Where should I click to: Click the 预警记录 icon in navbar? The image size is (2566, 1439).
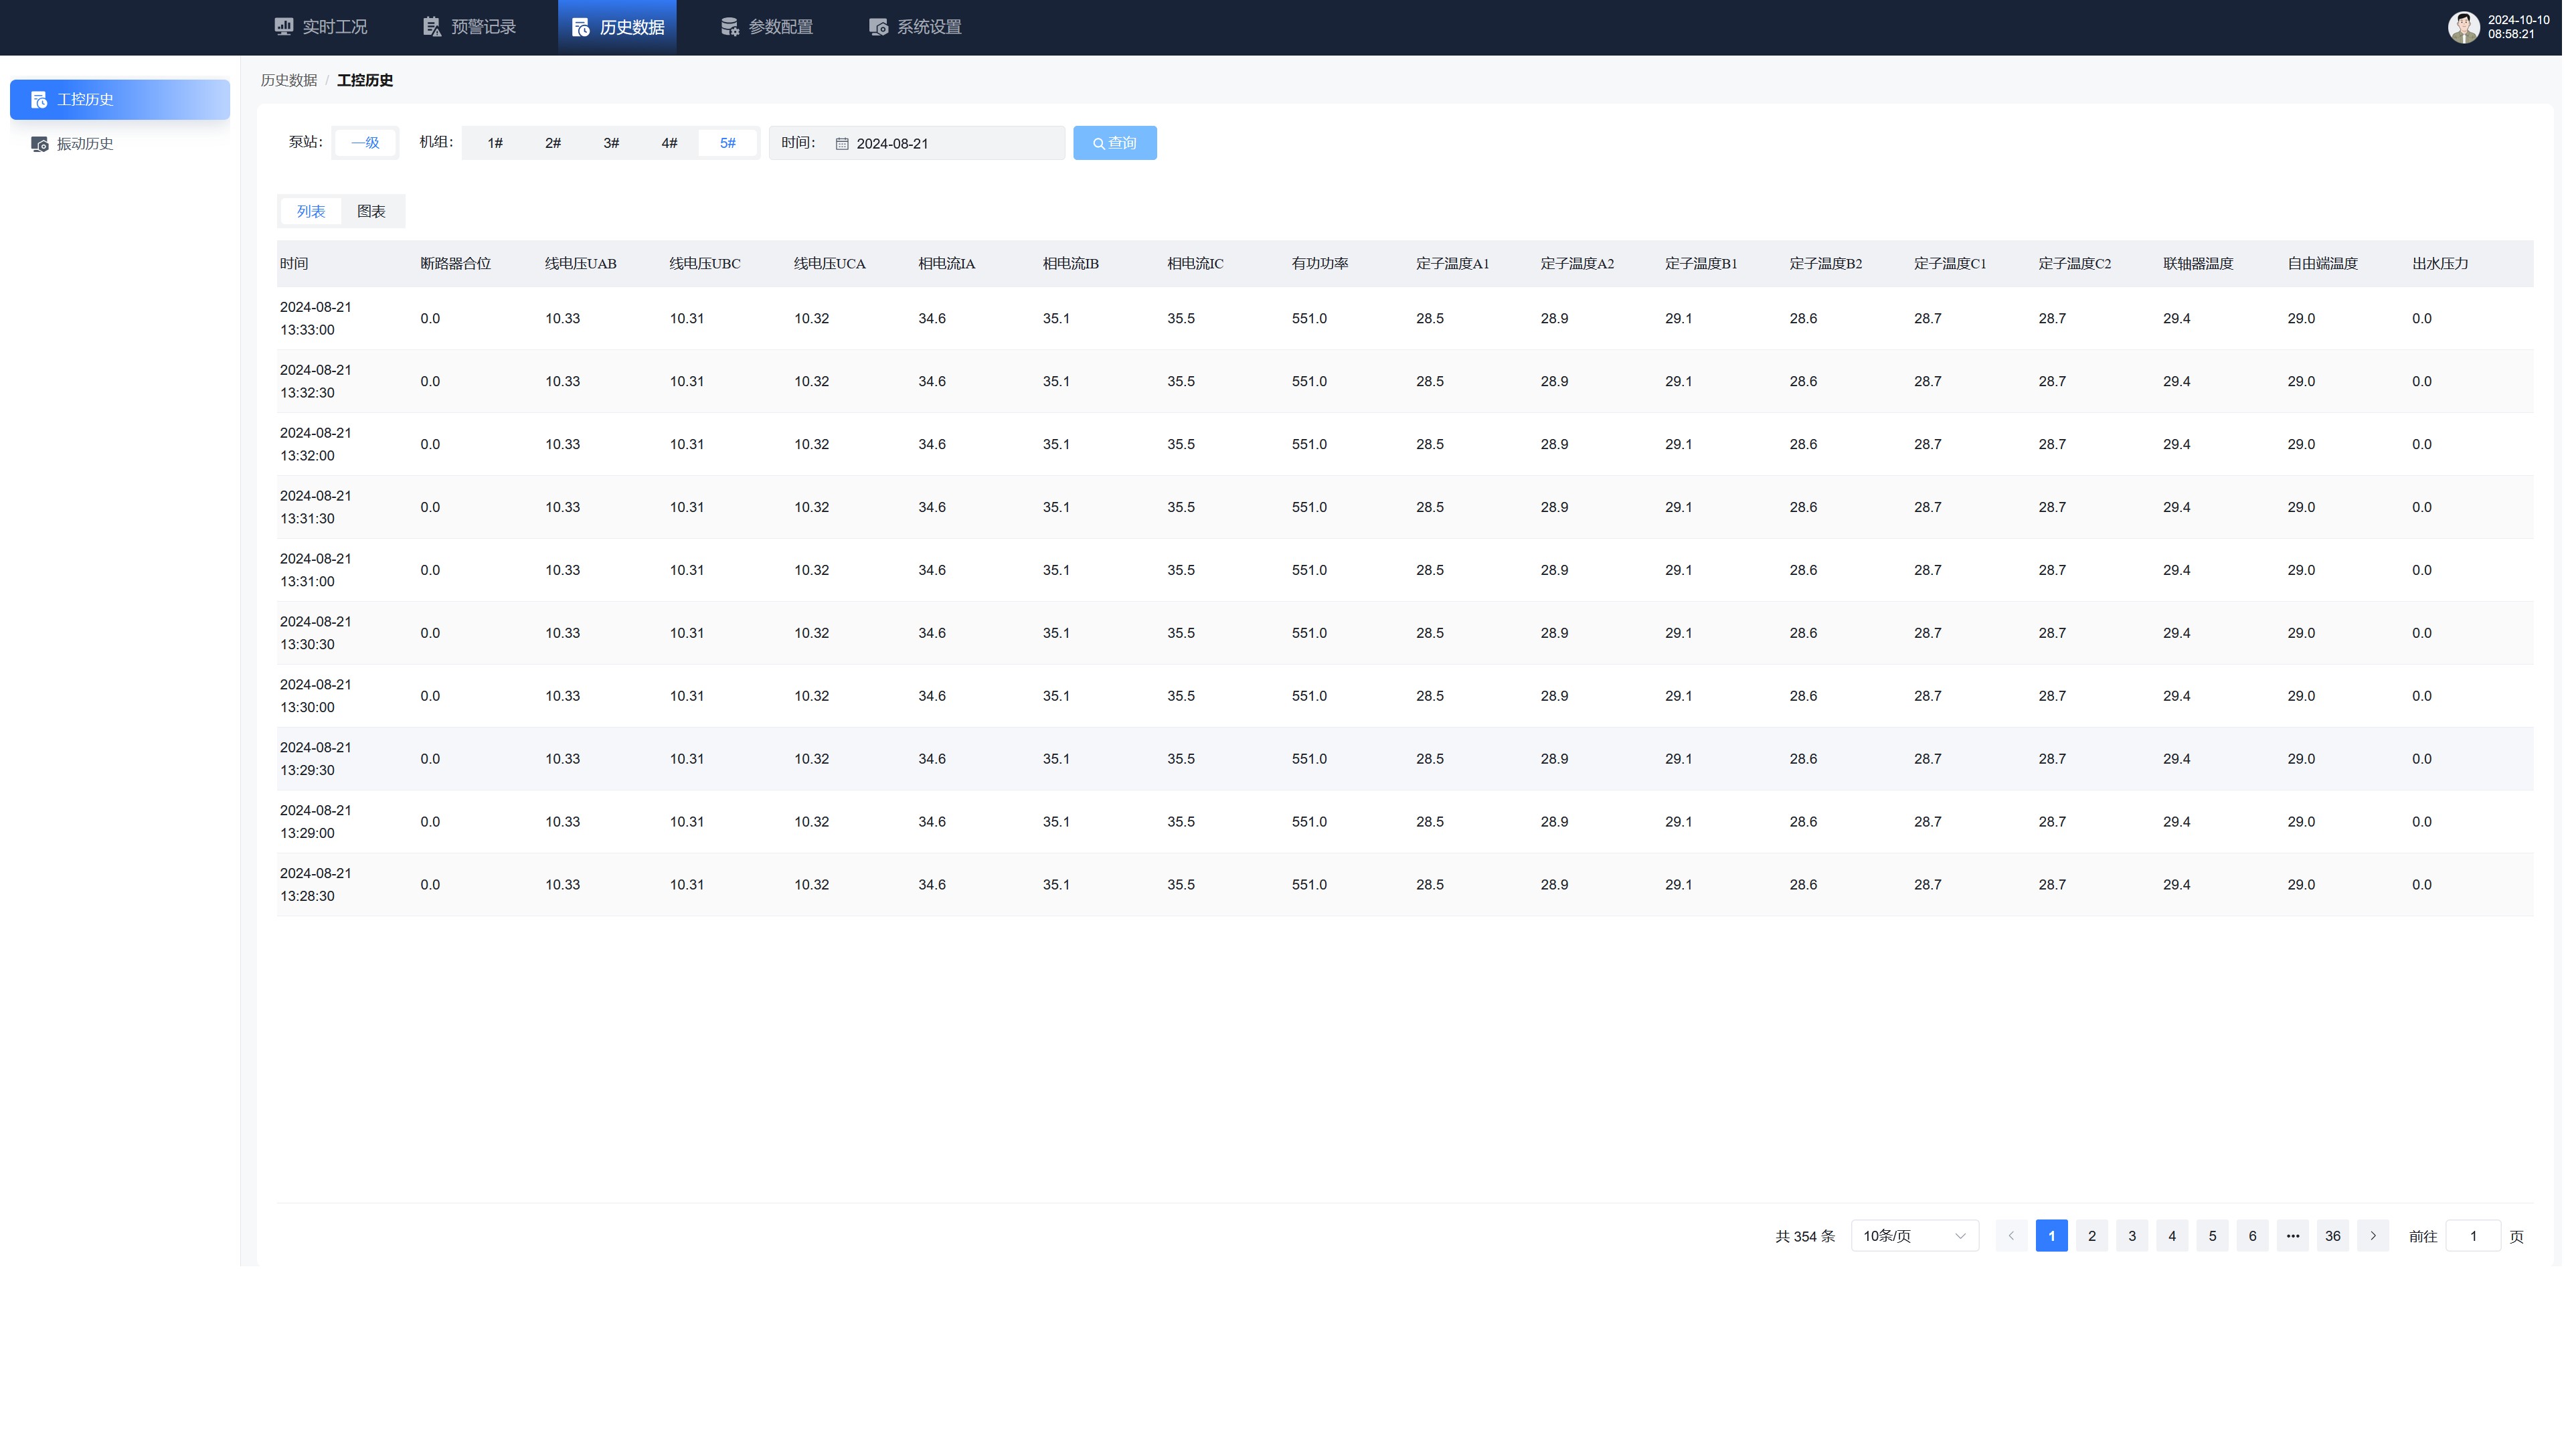pyautogui.click(x=431, y=27)
